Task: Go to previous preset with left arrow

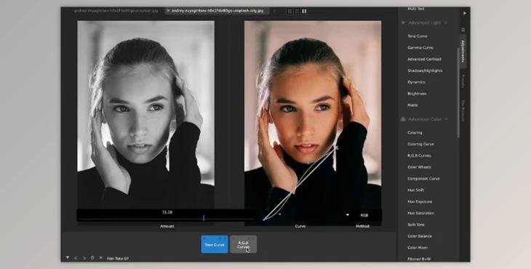Action: tap(76, 258)
